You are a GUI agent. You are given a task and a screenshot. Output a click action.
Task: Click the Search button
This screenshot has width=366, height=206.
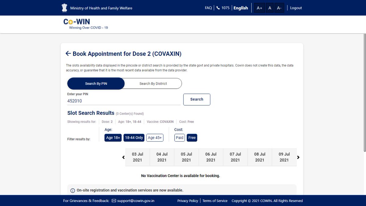click(x=197, y=99)
